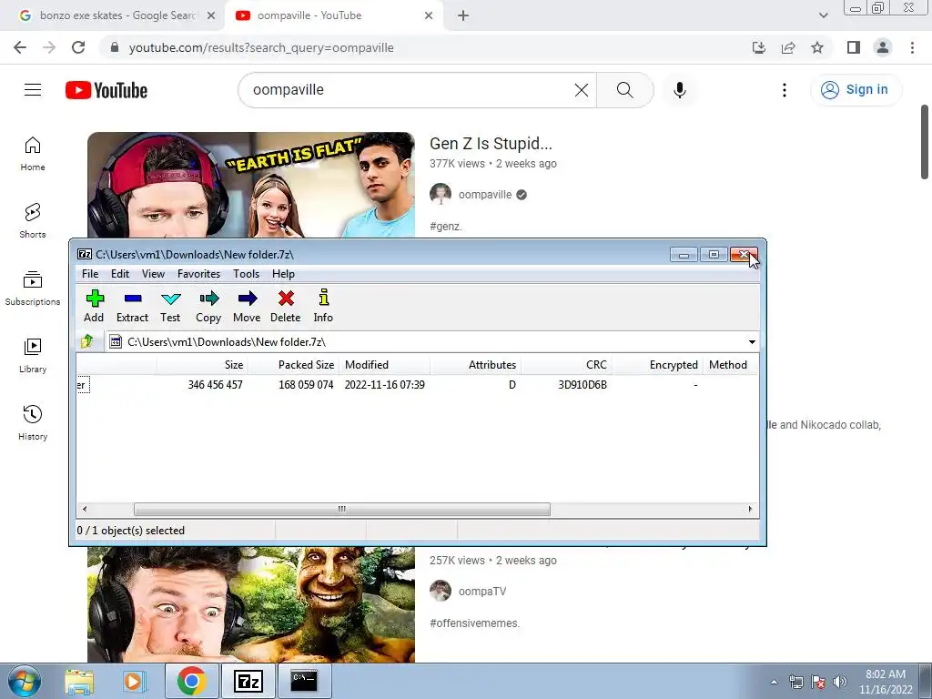Screen dimensions: 932x699
Task: Click the 7-Zip address path field
Action: pyautogui.click(x=425, y=342)
